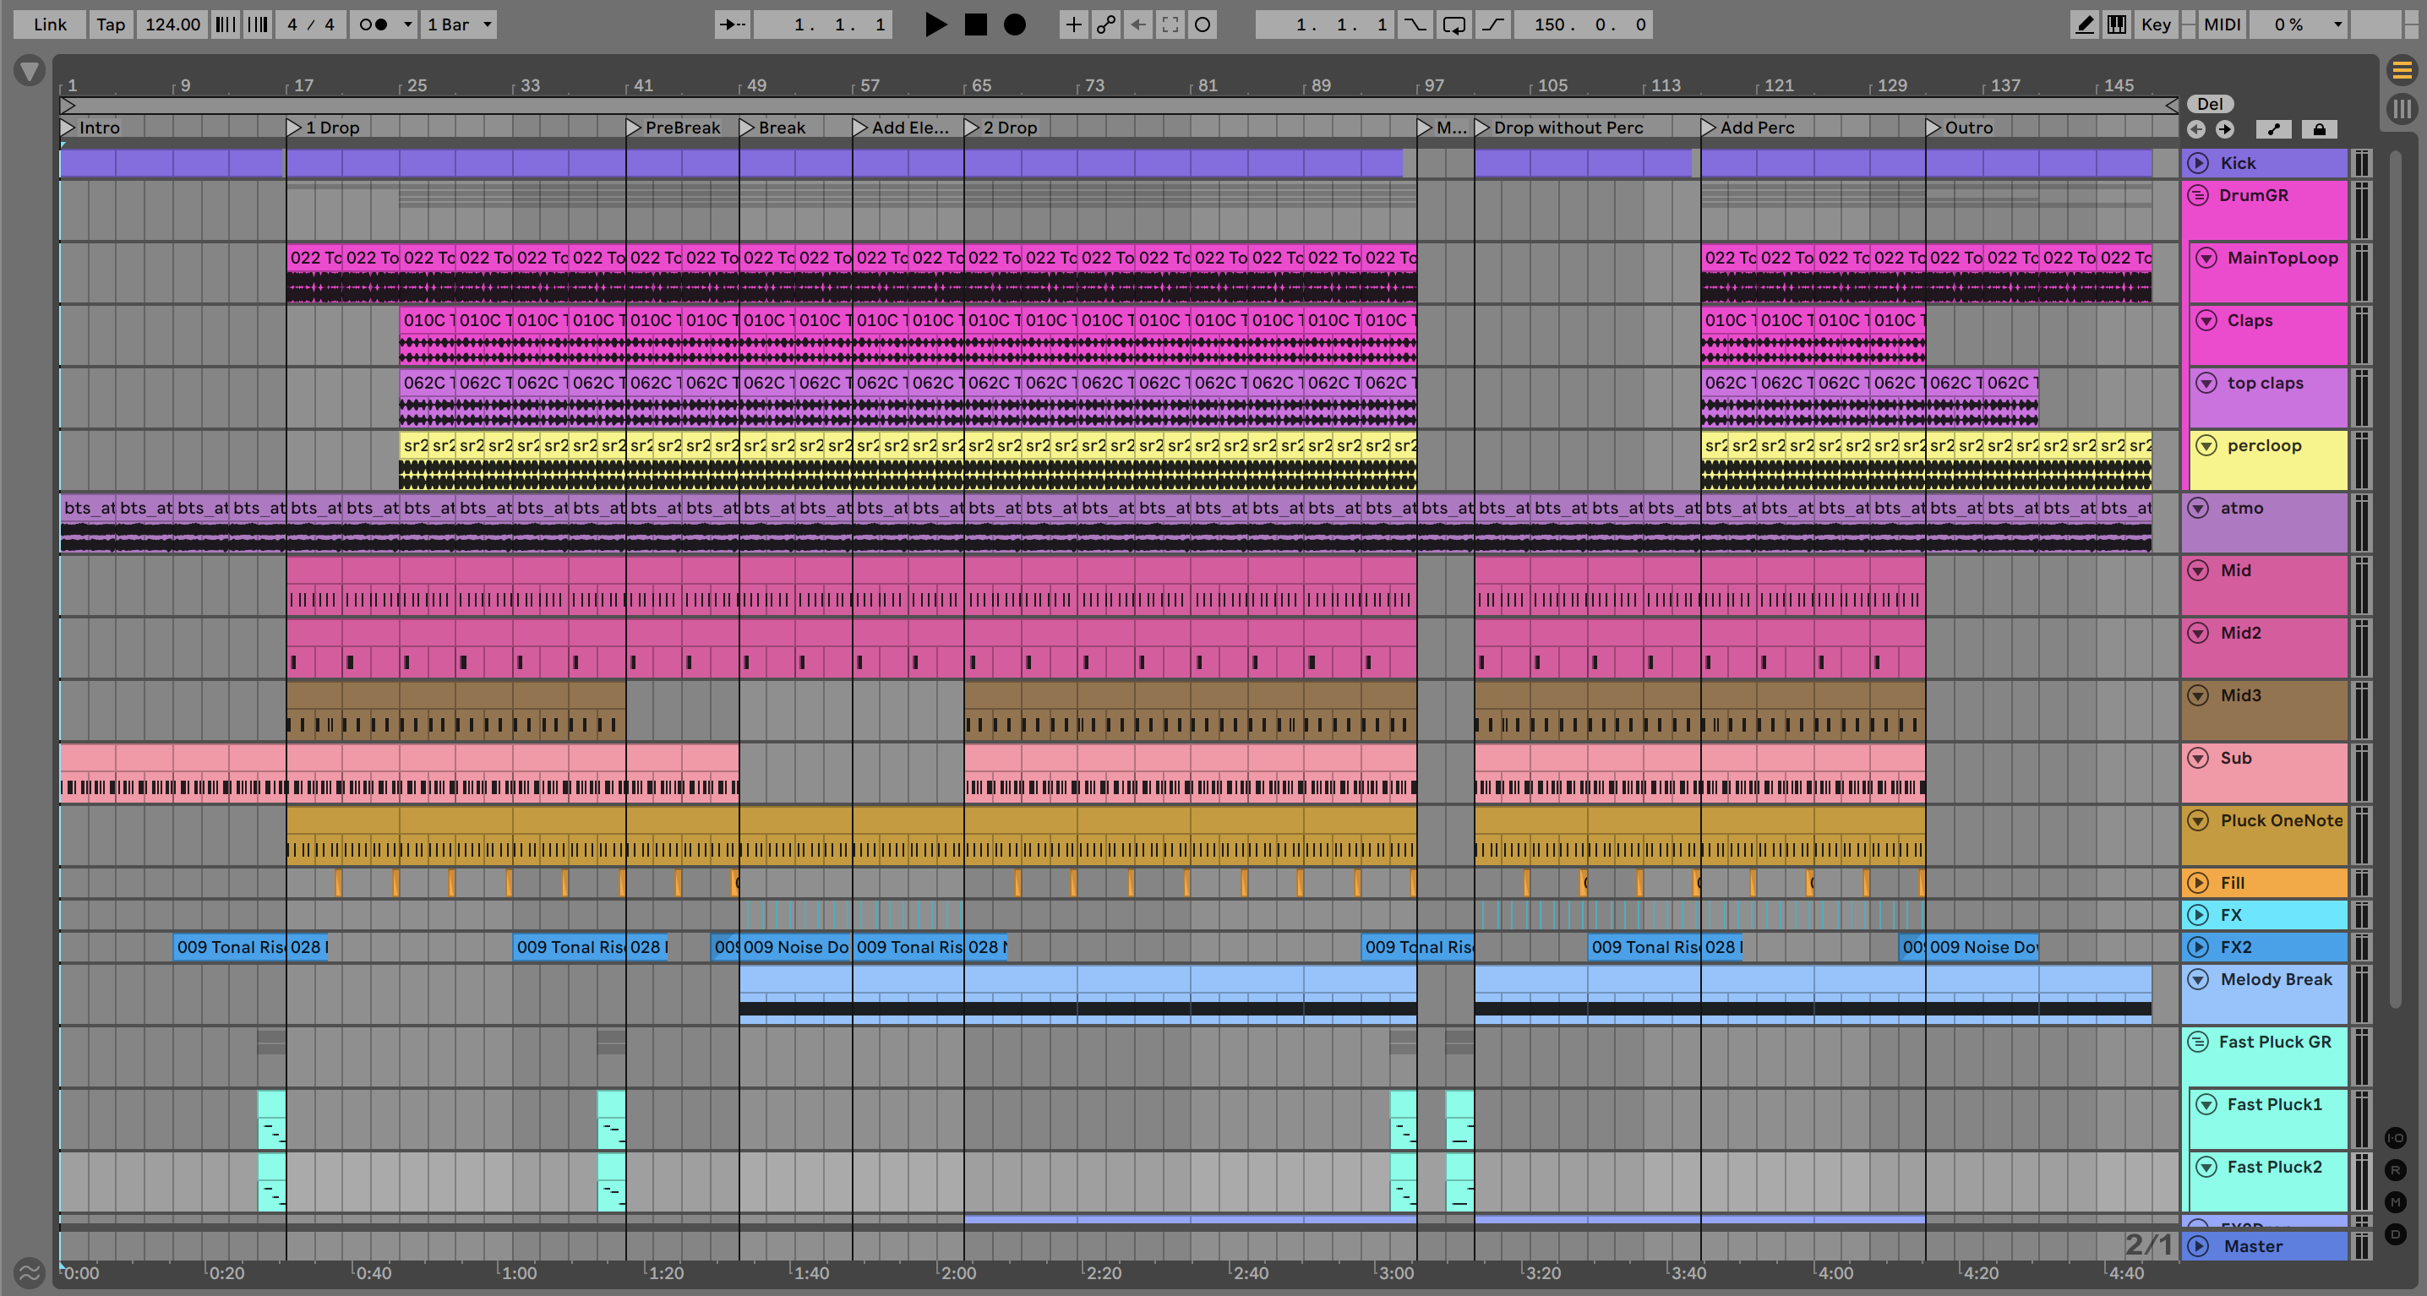Unfold the Claps track
Image resolution: width=2427 pixels, height=1296 pixels.
(x=2206, y=320)
